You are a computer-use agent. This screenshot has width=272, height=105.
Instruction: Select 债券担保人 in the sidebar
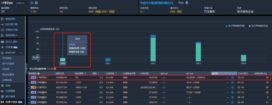point(11,35)
